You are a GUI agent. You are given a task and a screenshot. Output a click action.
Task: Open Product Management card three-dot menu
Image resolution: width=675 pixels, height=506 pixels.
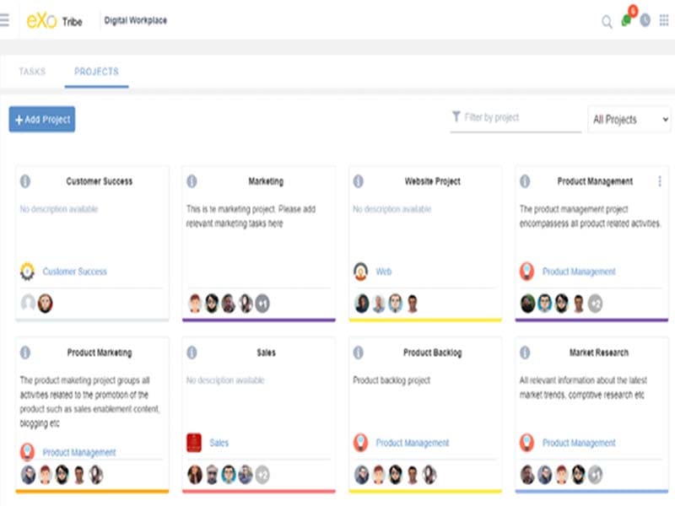pos(660,181)
